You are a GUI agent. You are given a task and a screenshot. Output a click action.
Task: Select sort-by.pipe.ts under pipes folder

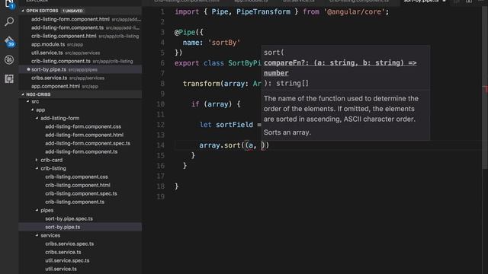[80, 227]
